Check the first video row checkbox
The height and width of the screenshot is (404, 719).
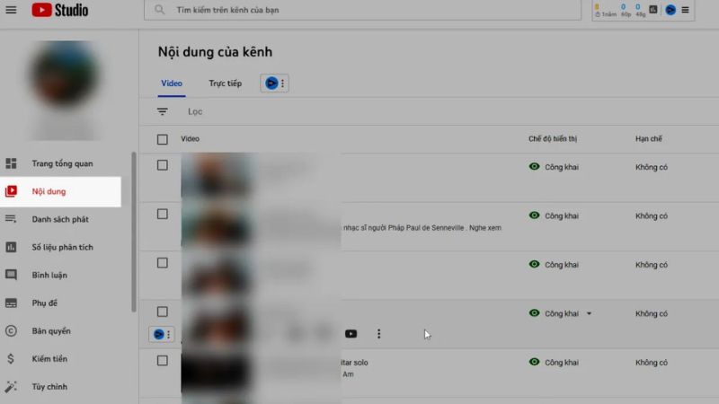[163, 165]
